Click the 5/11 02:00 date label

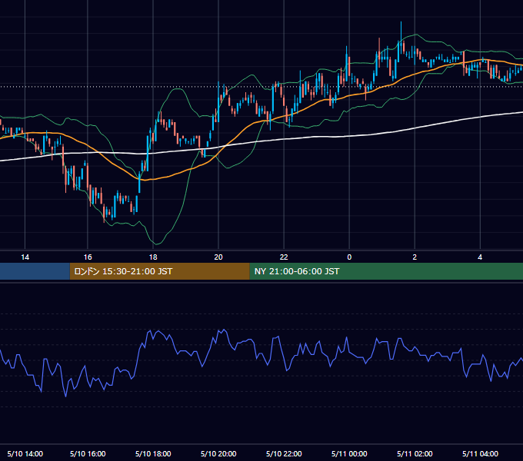click(x=415, y=454)
